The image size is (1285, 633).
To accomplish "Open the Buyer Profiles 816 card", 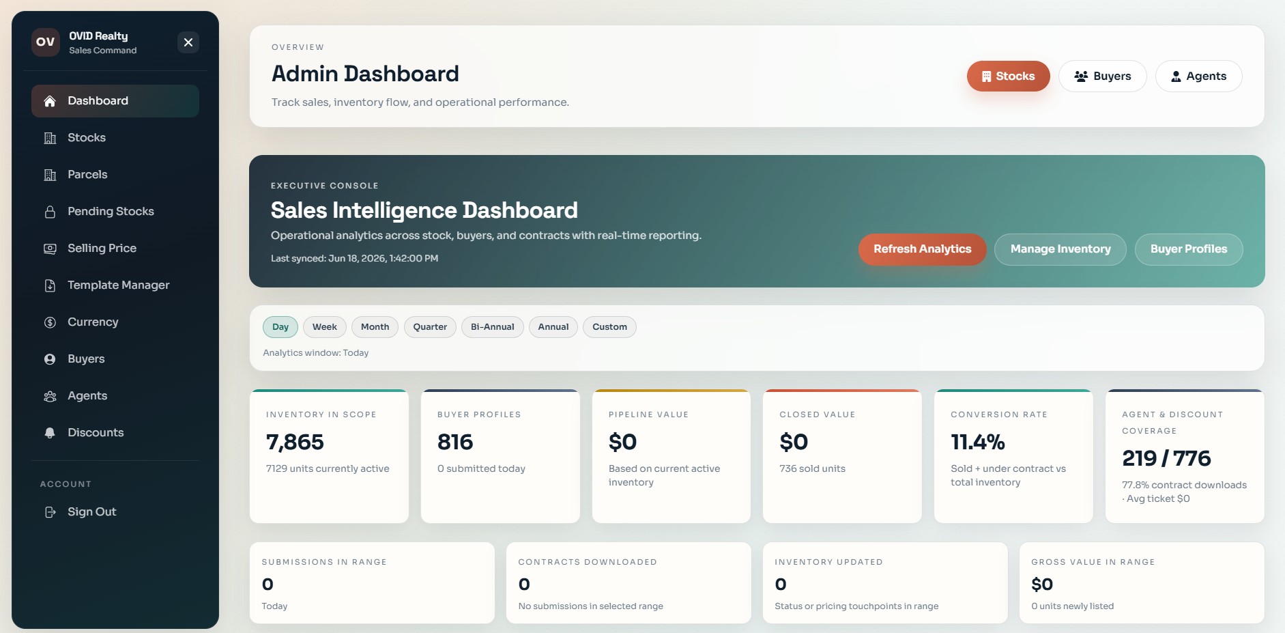I will (500, 456).
